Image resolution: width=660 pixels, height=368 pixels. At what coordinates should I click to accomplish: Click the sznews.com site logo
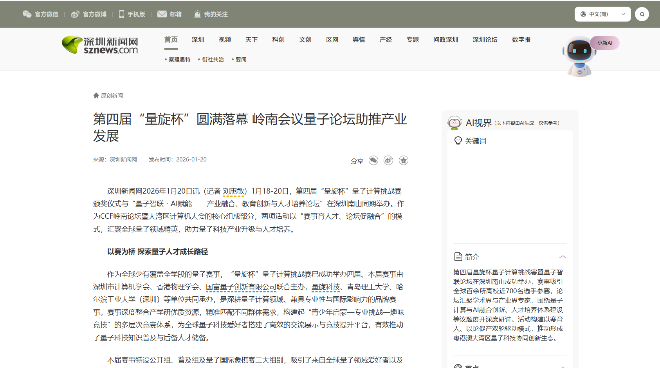(100, 45)
